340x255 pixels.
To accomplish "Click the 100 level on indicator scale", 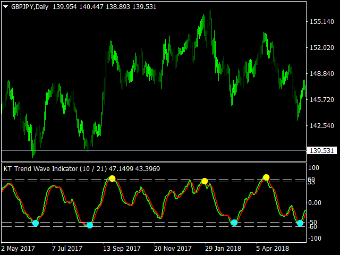I will click(313, 168).
